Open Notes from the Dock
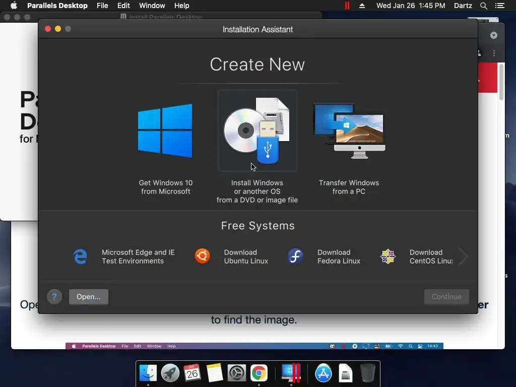The width and height of the screenshot is (516, 387). pos(215,373)
